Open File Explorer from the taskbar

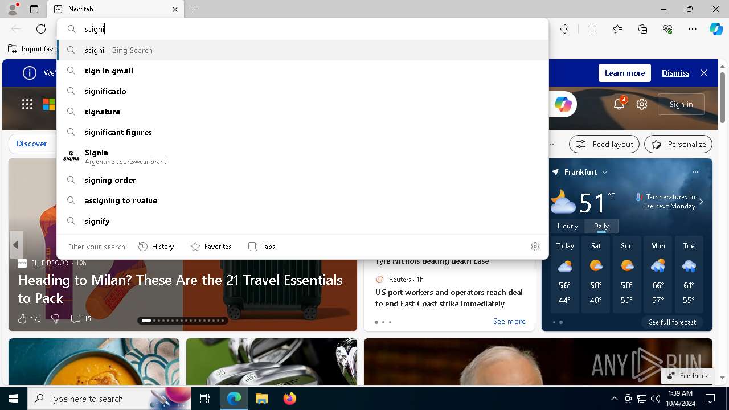click(261, 399)
